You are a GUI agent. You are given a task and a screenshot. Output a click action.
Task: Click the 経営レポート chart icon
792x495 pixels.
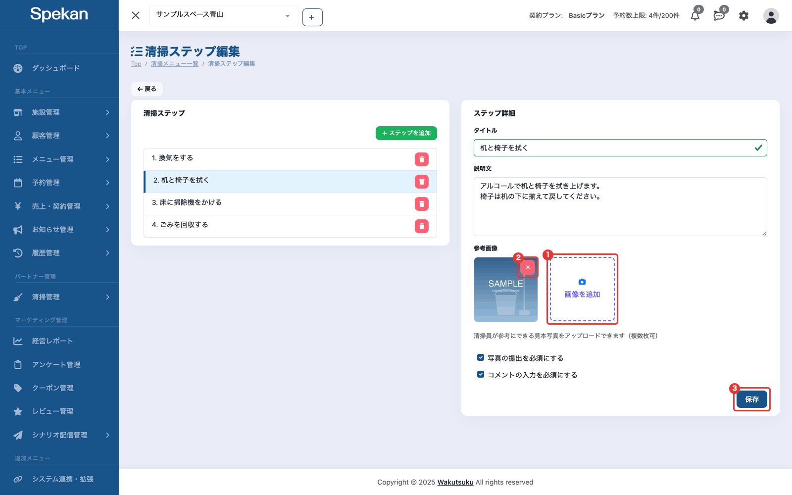[18, 341]
